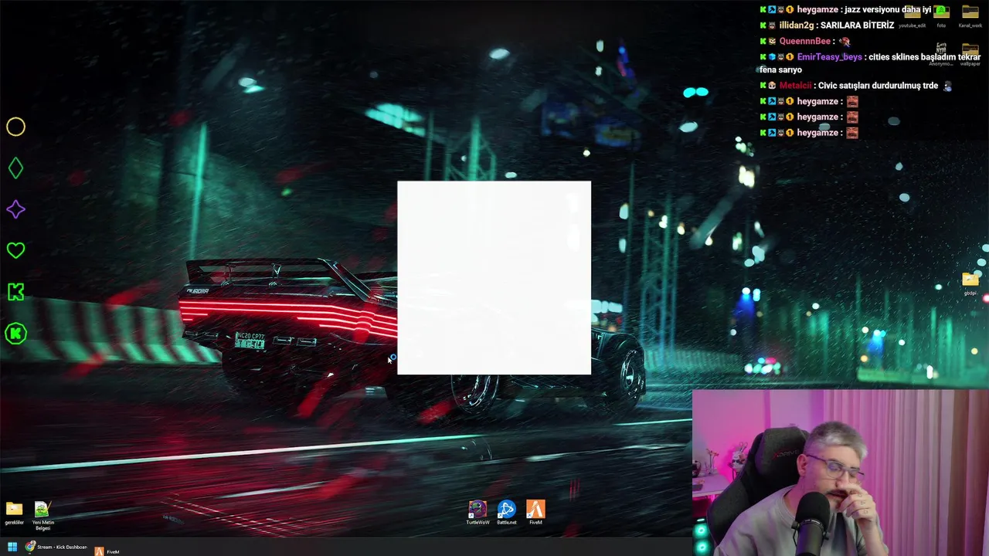Click the purple four-point star icon
This screenshot has width=989, height=556.
pyautogui.click(x=15, y=209)
